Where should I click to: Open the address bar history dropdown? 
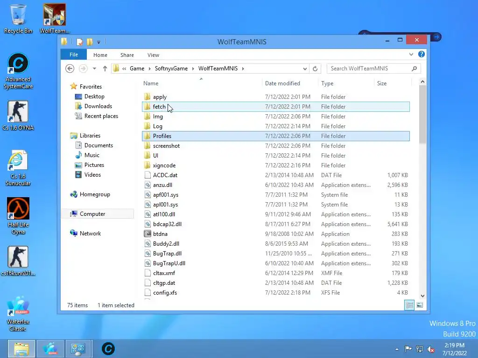click(305, 69)
